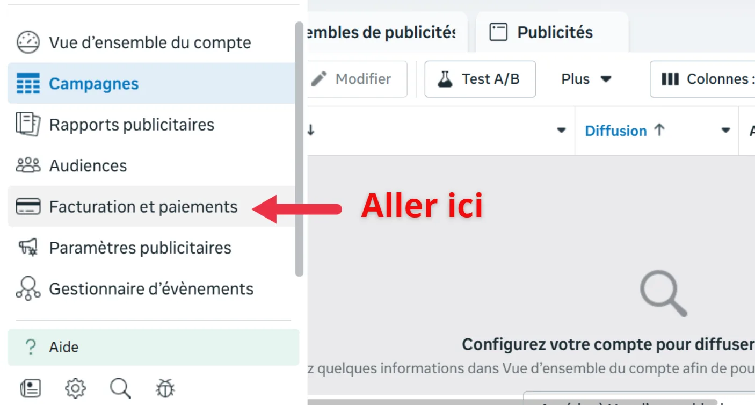Launch search with the magnifier icon
The height and width of the screenshot is (405, 755).
120,388
